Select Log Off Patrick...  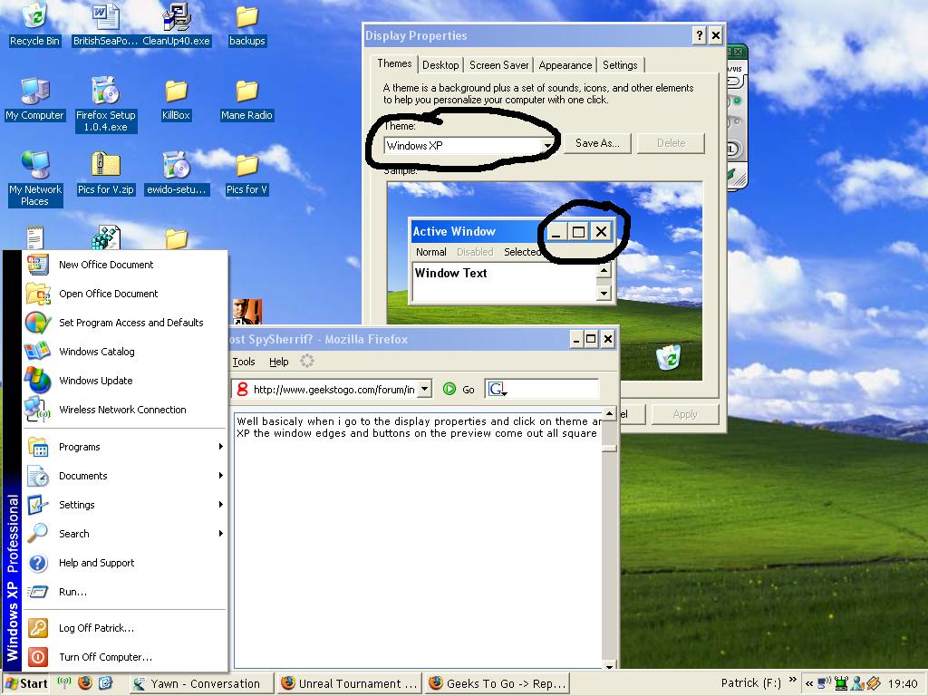click(125, 628)
